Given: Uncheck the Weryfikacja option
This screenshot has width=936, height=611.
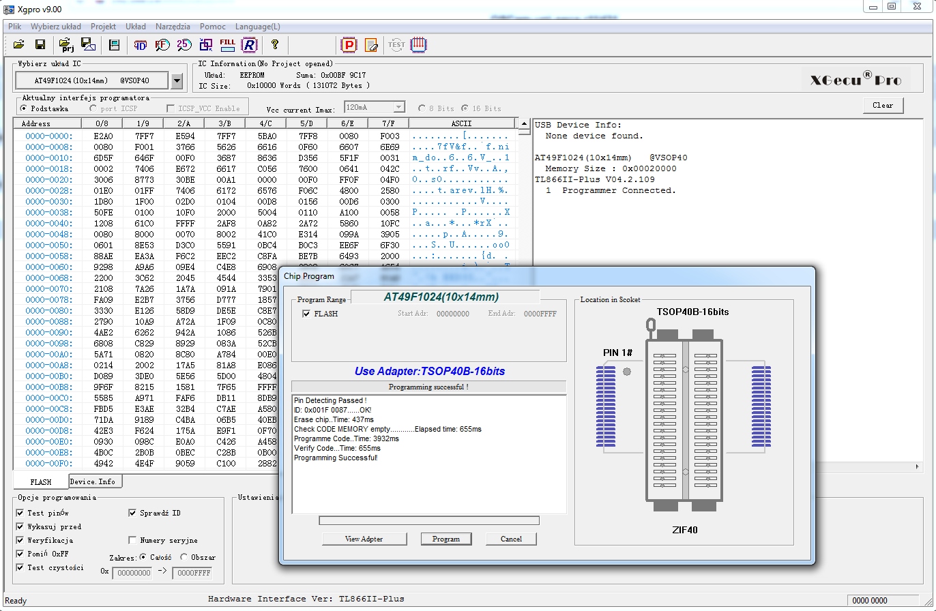Looking at the screenshot, I should [x=20, y=540].
